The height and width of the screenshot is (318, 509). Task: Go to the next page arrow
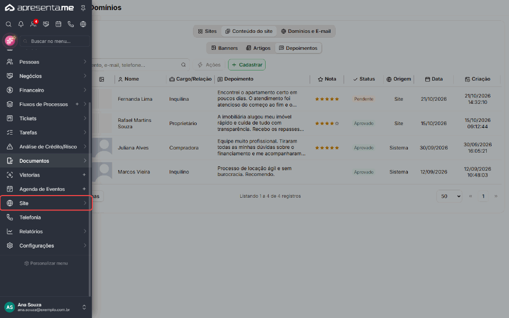coord(496,196)
